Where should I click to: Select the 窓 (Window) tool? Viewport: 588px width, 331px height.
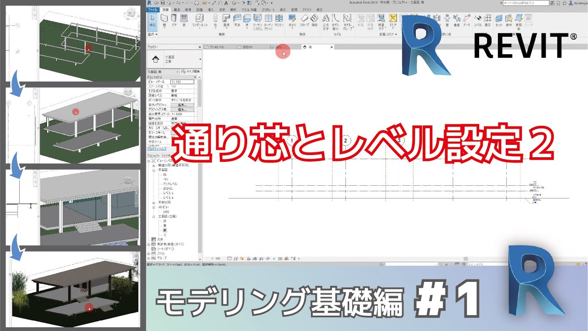coord(184,20)
